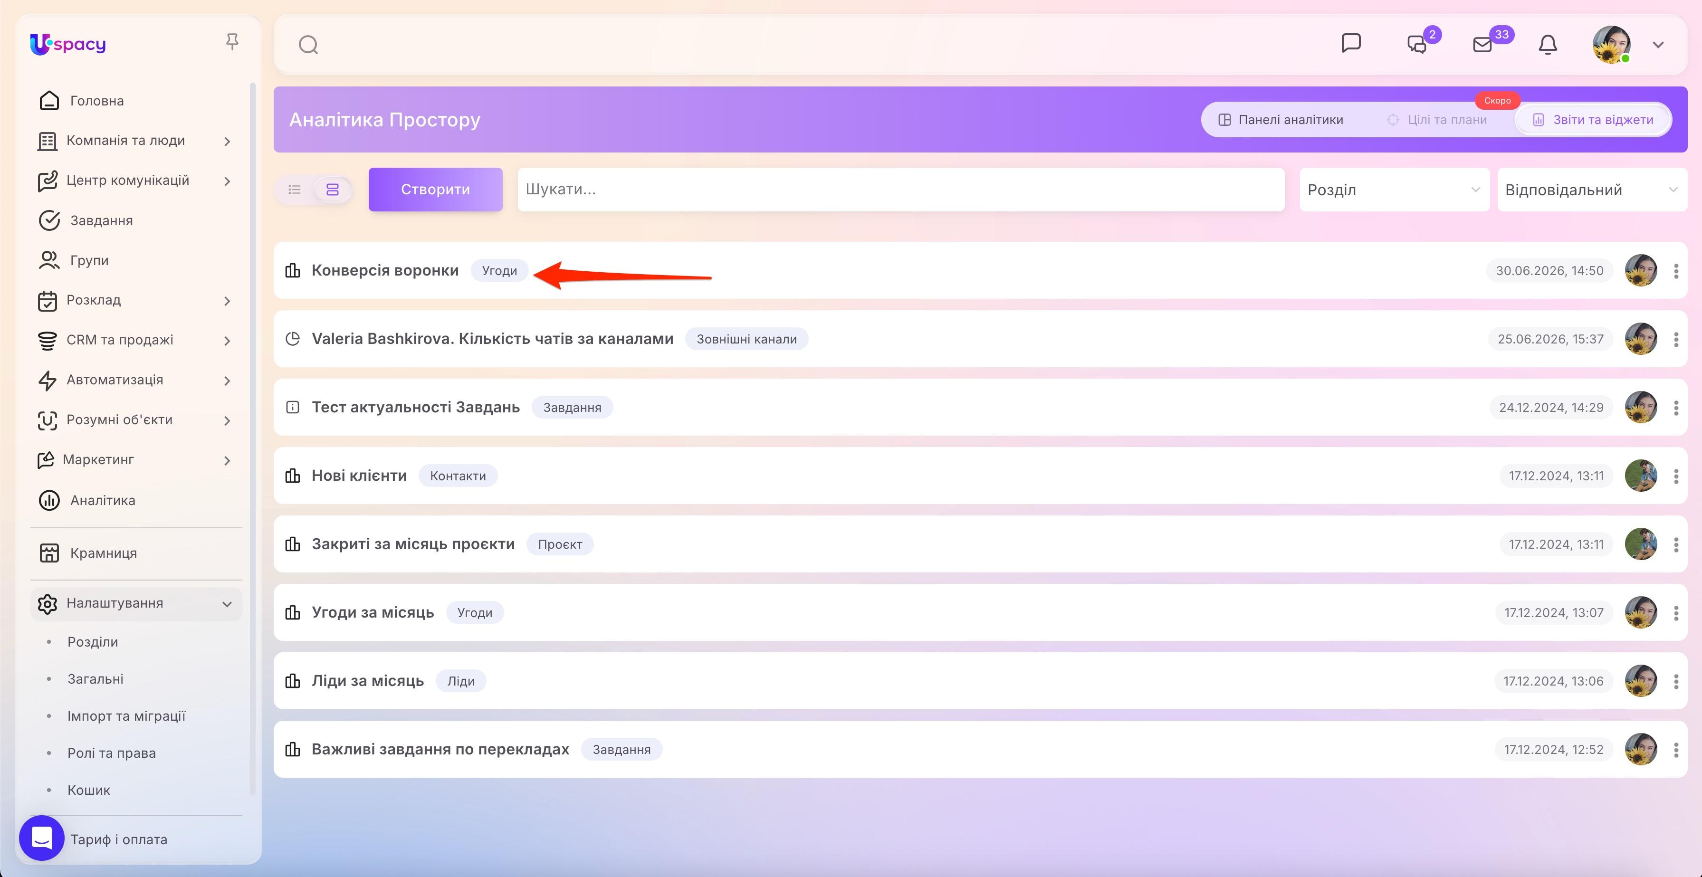The image size is (1702, 877).
Task: Open conversations icon with badge 2
Action: click(x=1417, y=44)
